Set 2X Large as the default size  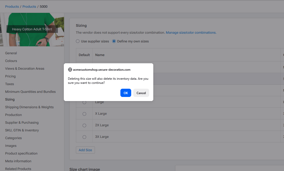click(x=84, y=125)
